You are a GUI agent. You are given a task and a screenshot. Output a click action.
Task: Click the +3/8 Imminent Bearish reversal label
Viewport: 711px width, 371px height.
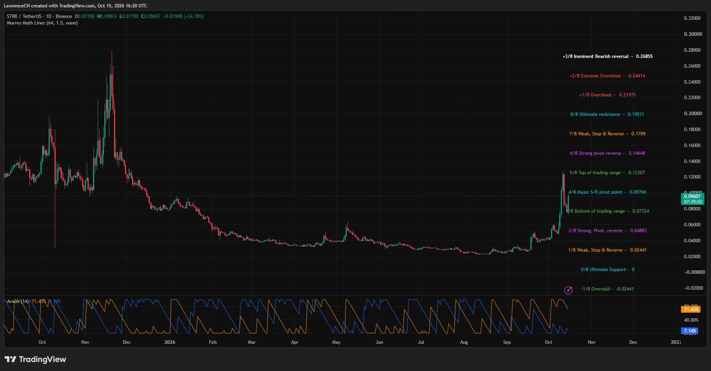pyautogui.click(x=607, y=56)
